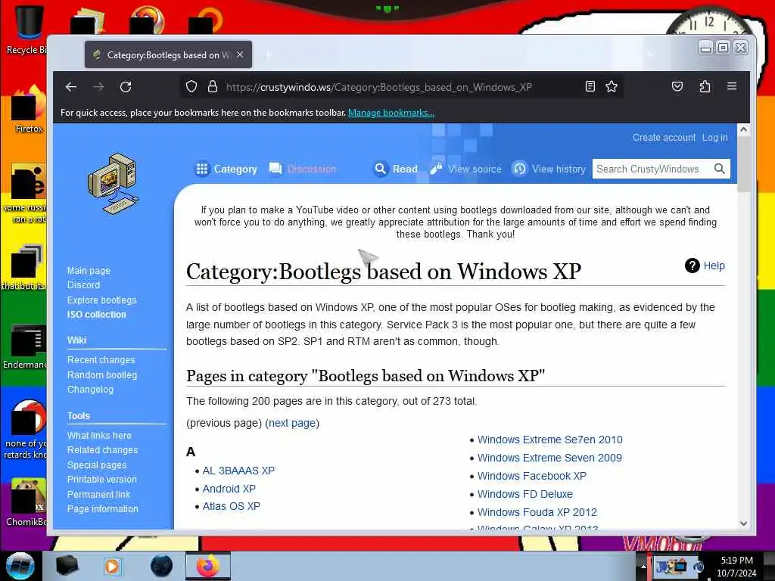
Task: Close the Category:Bootlegs browser tab
Action: (x=240, y=54)
